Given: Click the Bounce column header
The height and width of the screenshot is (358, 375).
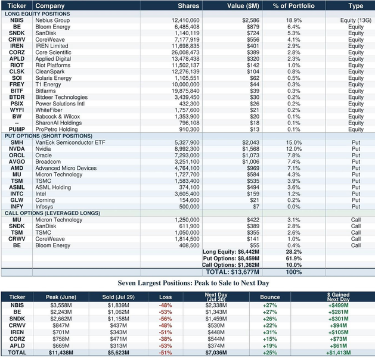Looking at the screenshot, I should (x=270, y=297).
